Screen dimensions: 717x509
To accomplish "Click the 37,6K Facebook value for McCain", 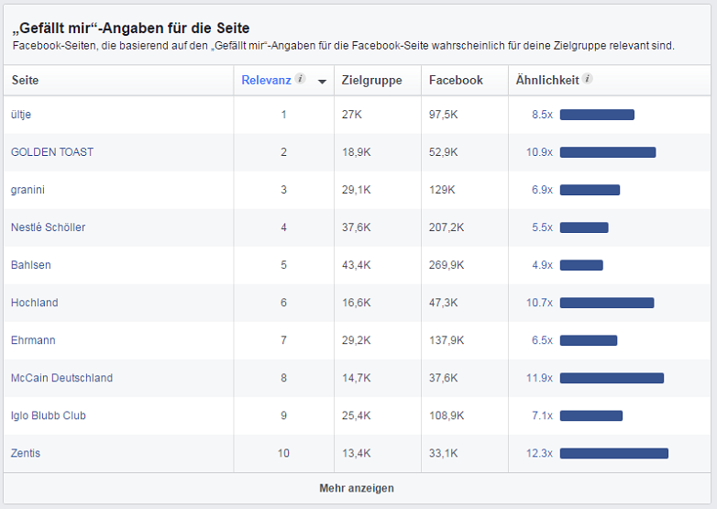I will pyautogui.click(x=443, y=378).
